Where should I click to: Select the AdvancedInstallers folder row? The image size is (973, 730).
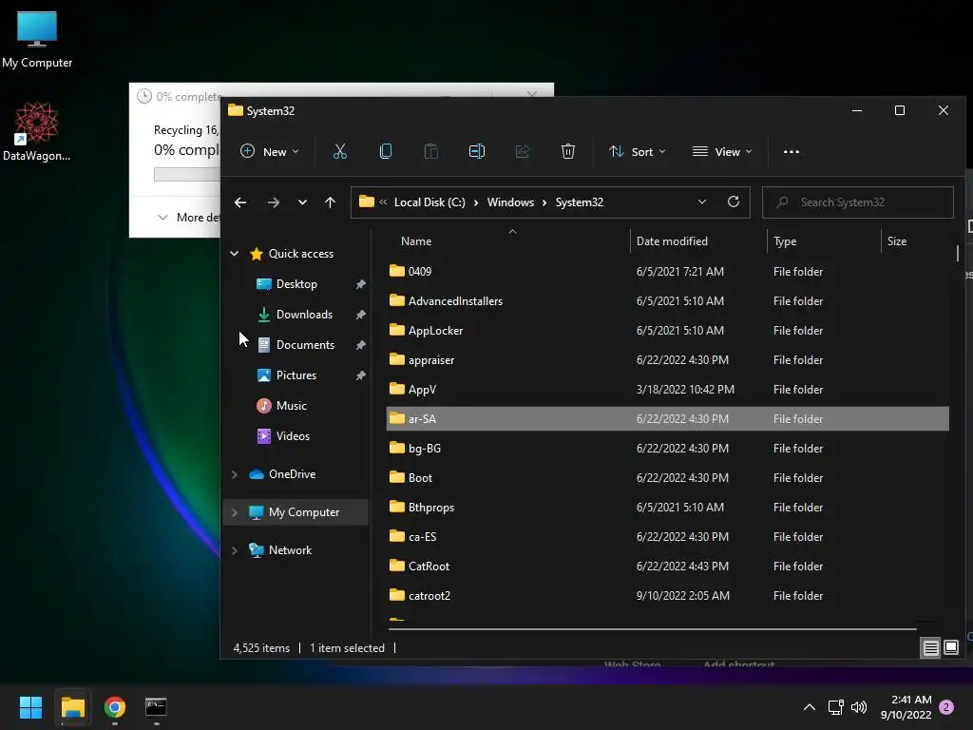[x=667, y=301]
